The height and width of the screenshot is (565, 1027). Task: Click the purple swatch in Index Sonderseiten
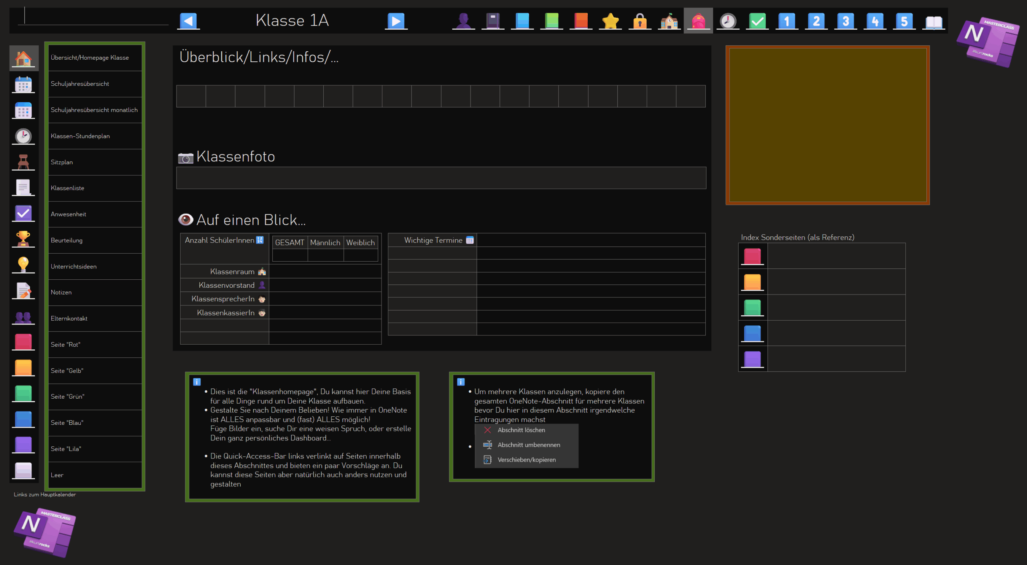tap(752, 359)
